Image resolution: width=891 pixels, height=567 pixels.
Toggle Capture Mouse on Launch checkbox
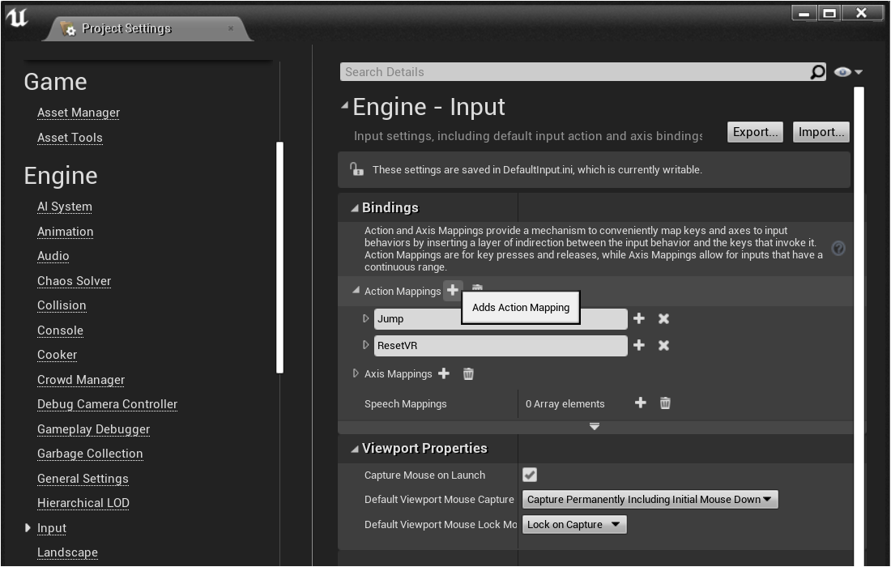tap(530, 475)
